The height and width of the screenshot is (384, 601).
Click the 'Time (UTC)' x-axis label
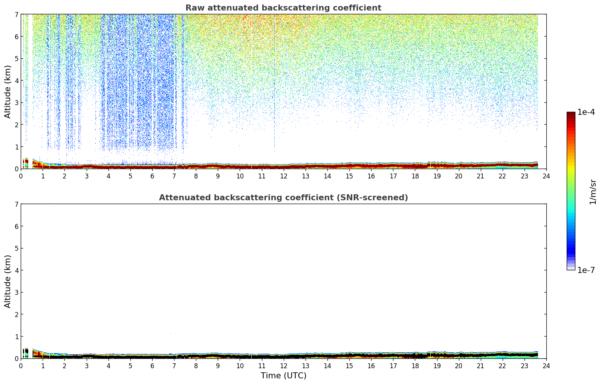283,375
